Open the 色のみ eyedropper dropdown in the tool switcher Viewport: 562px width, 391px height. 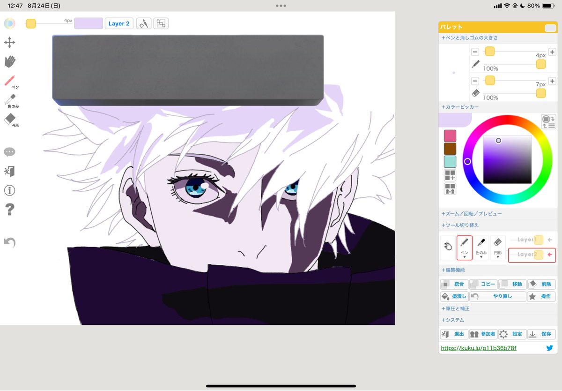481,248
